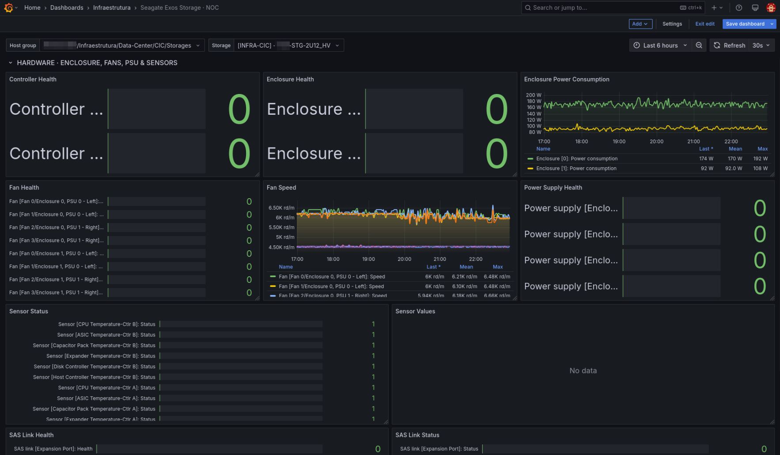Image resolution: width=780 pixels, height=455 pixels.
Task: Toggle Fan 0 Enclosure 0 Speed legend series
Action: pyautogui.click(x=332, y=276)
